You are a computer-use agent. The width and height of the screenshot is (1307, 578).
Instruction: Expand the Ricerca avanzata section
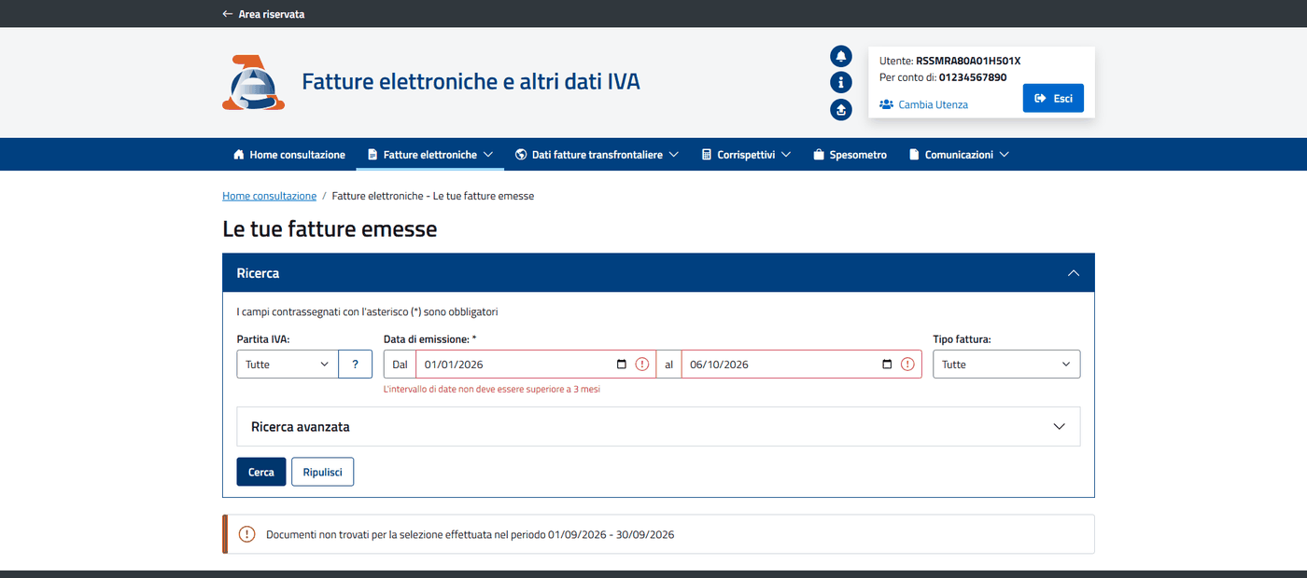pos(658,426)
